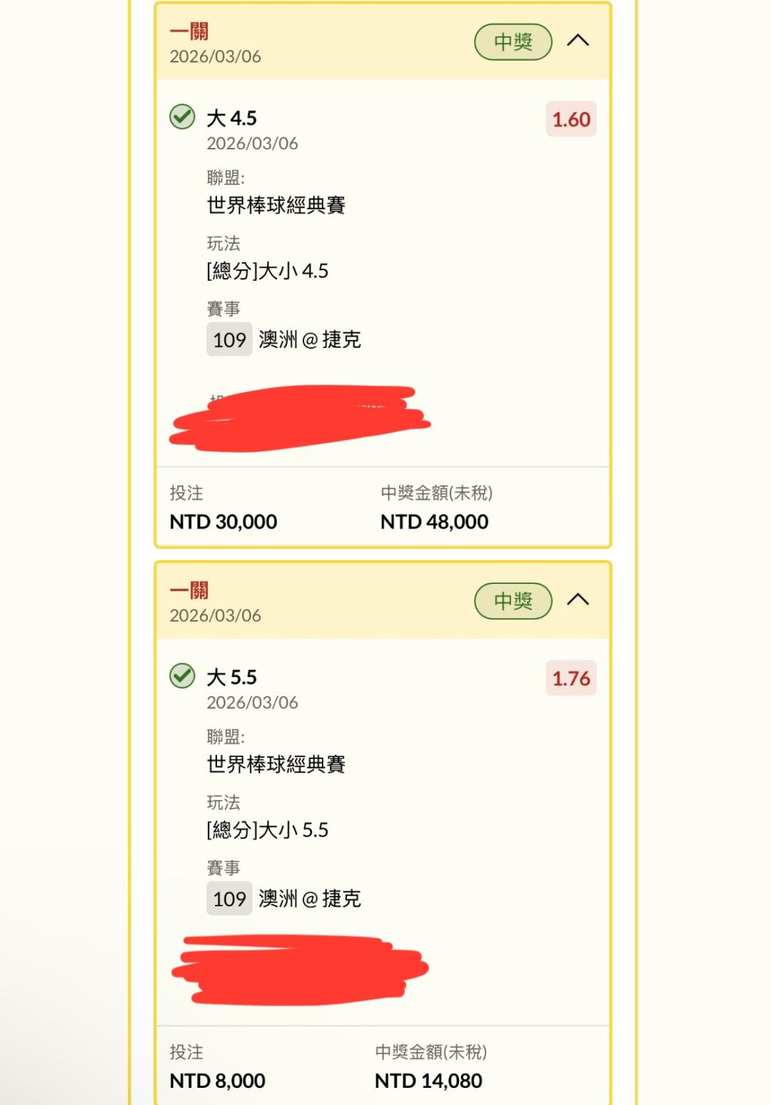This screenshot has height=1105, width=771.
Task: Open the 澳洲 @ 捷克 match in the second ticket
Action: tap(310, 898)
